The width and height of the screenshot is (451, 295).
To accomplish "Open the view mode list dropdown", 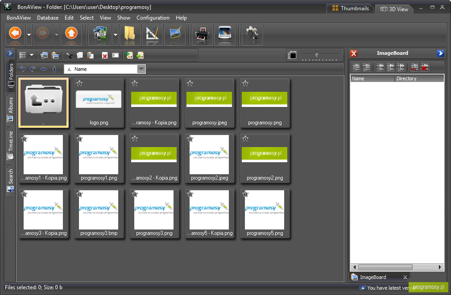I will [32, 55].
